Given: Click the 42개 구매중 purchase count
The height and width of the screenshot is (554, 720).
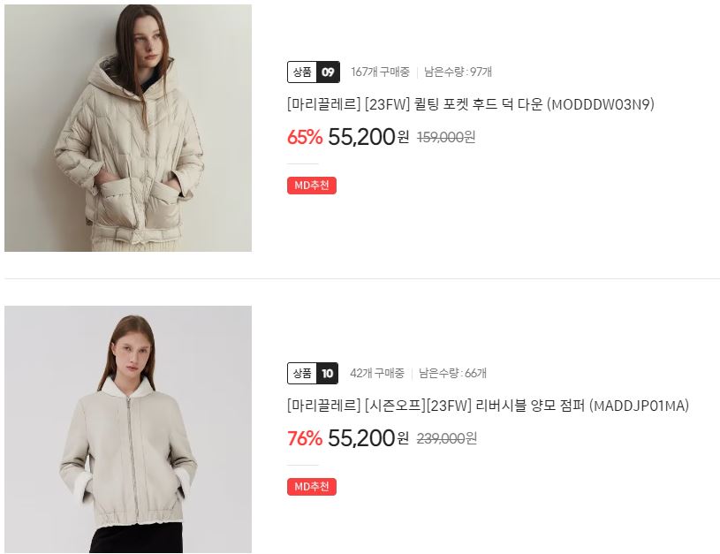Looking at the screenshot, I should [x=377, y=374].
